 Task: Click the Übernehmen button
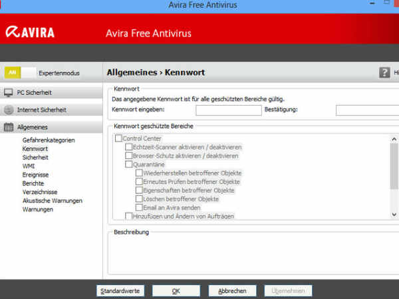[288, 291]
